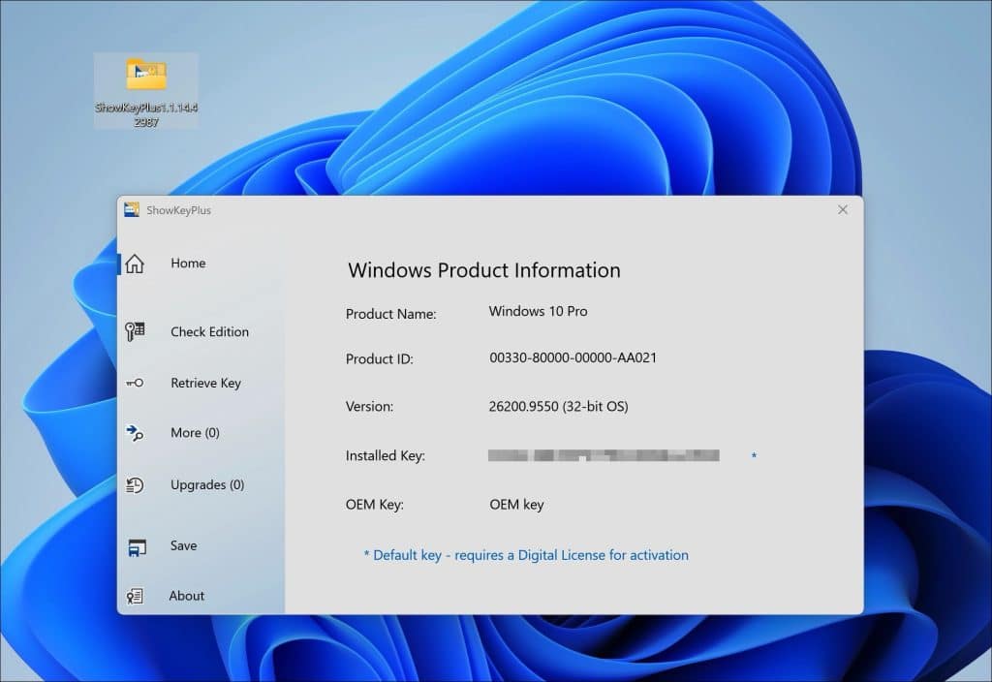Click the Retrieve Key icon
Screen dimensions: 992x682
[x=135, y=383]
